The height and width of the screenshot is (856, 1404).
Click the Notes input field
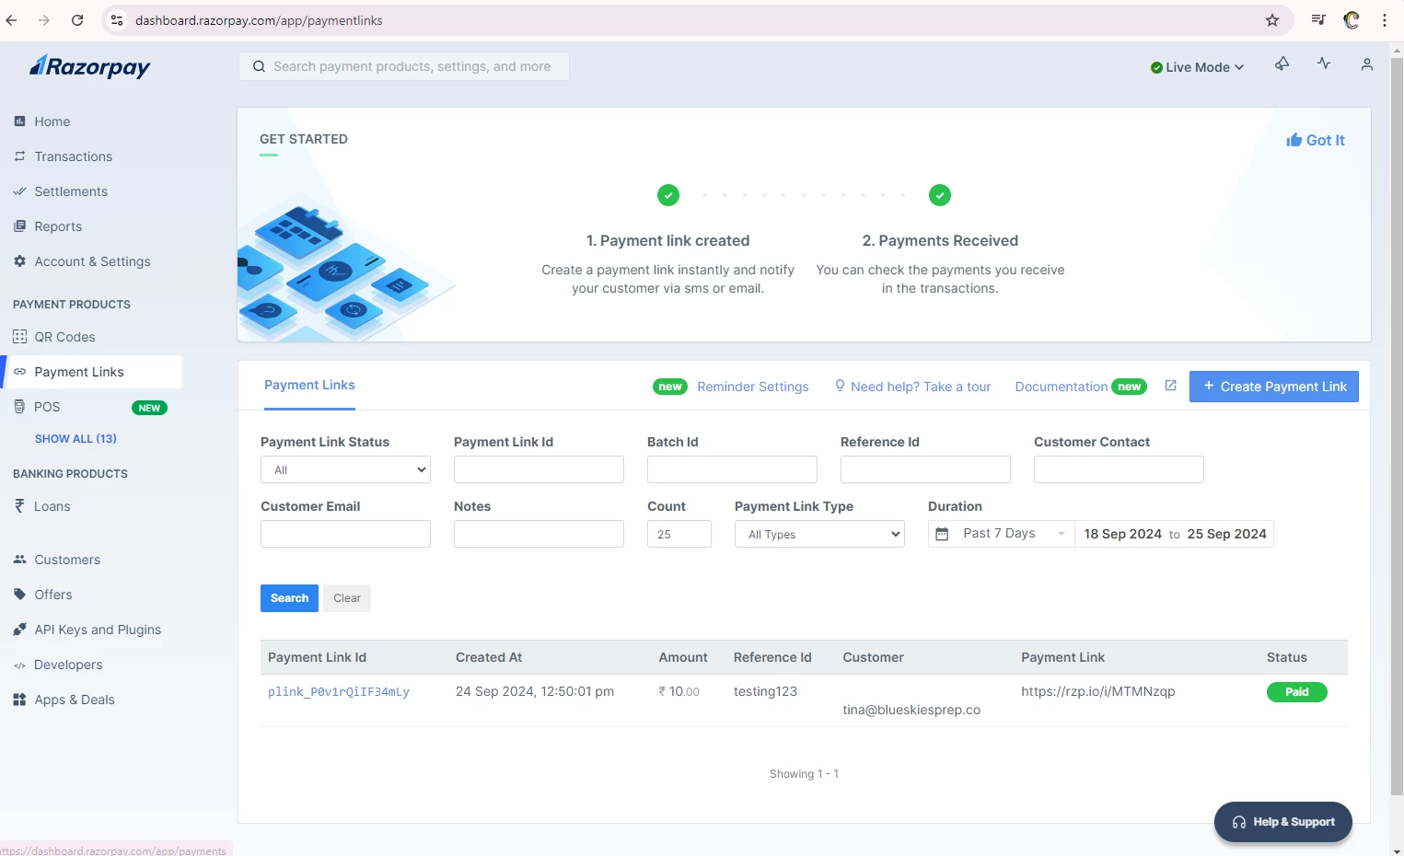tap(539, 534)
